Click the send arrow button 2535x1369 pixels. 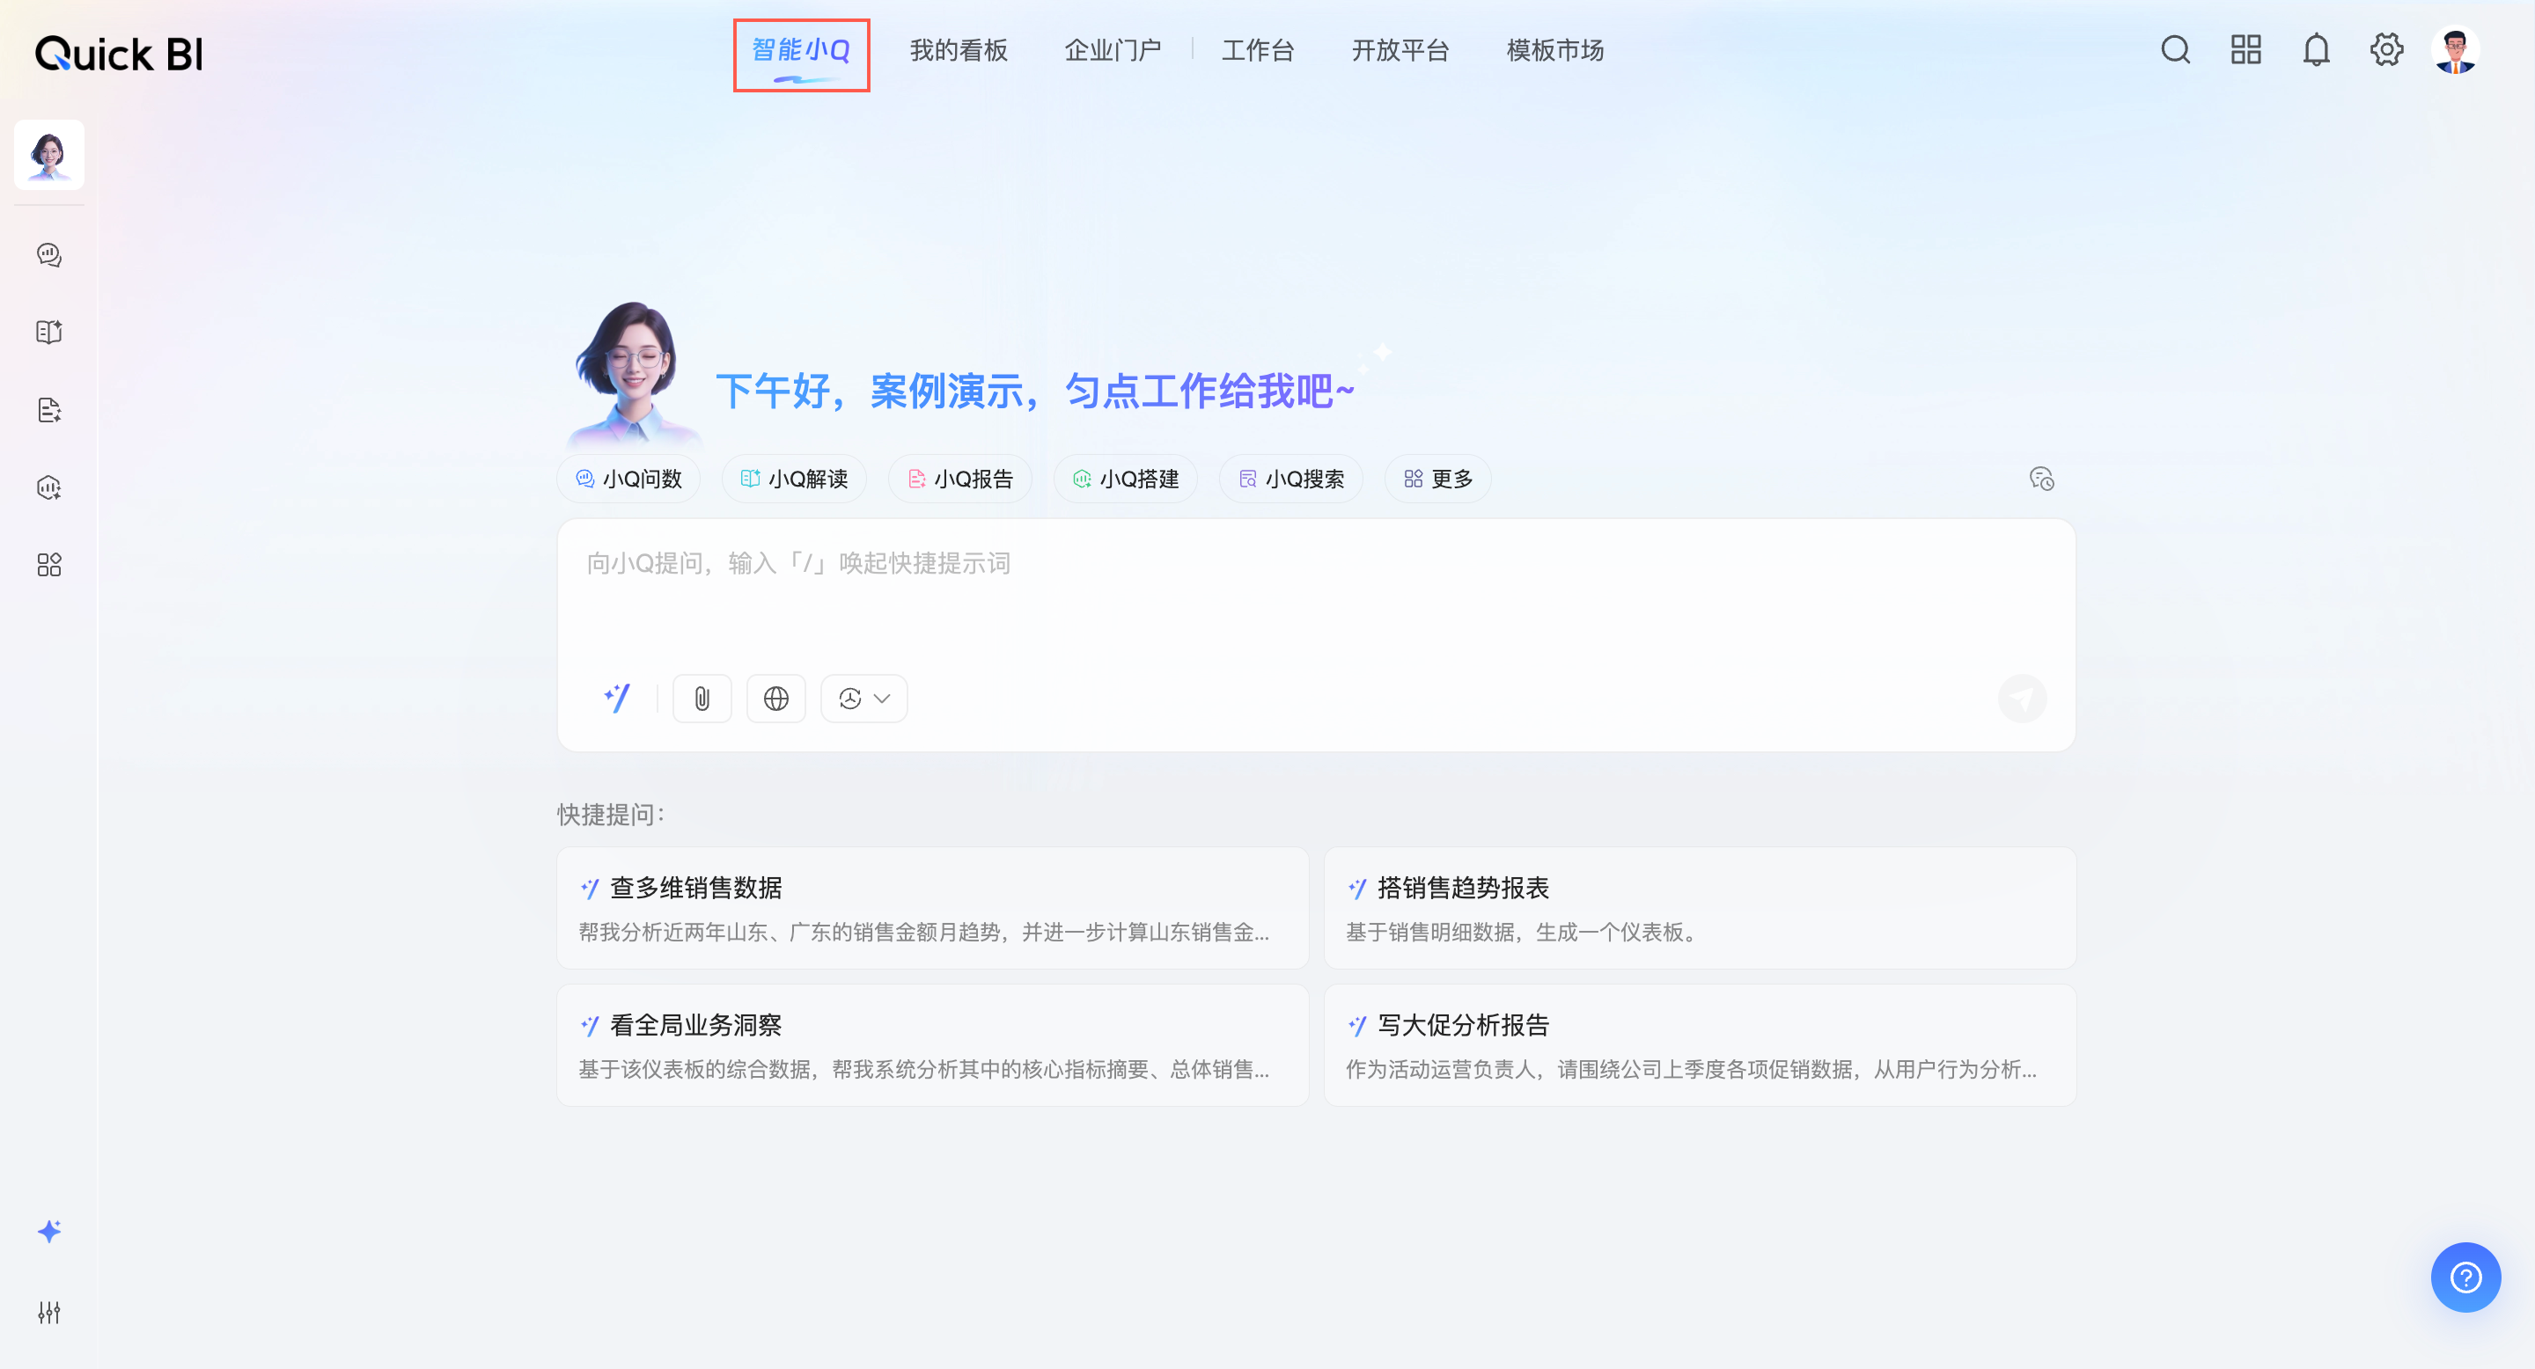click(2023, 699)
